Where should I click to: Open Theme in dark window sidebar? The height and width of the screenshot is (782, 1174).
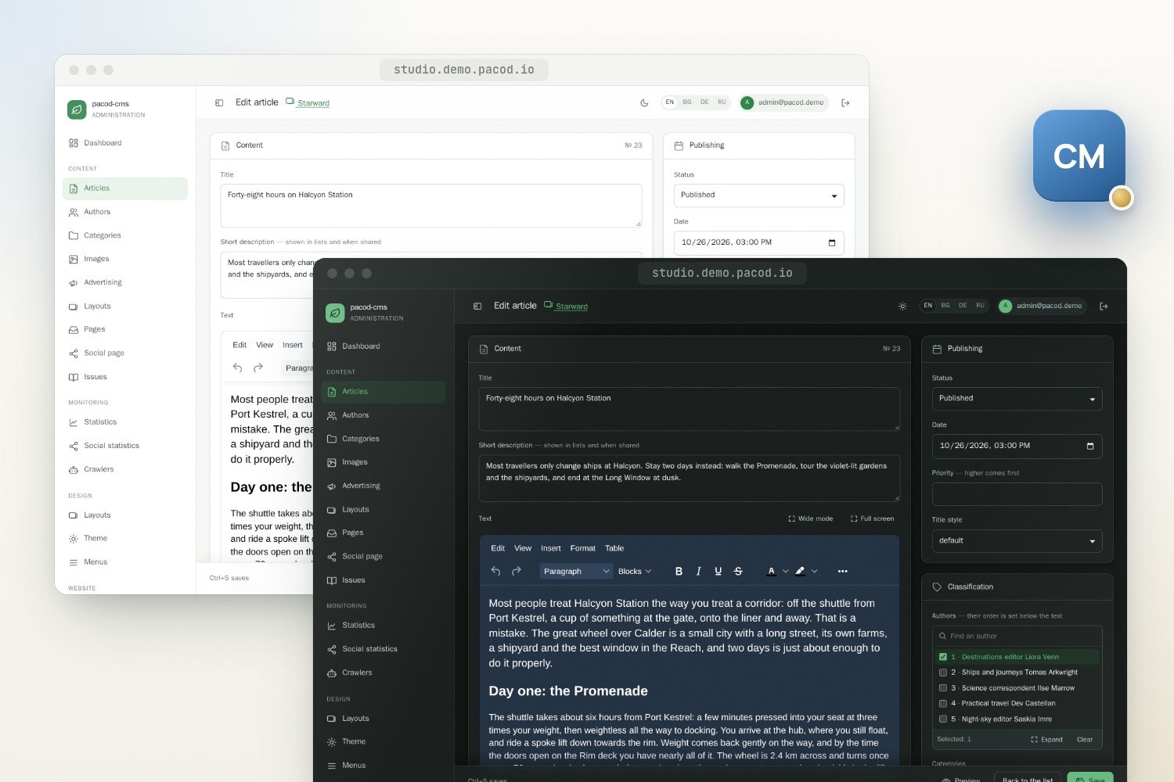tap(384, 741)
